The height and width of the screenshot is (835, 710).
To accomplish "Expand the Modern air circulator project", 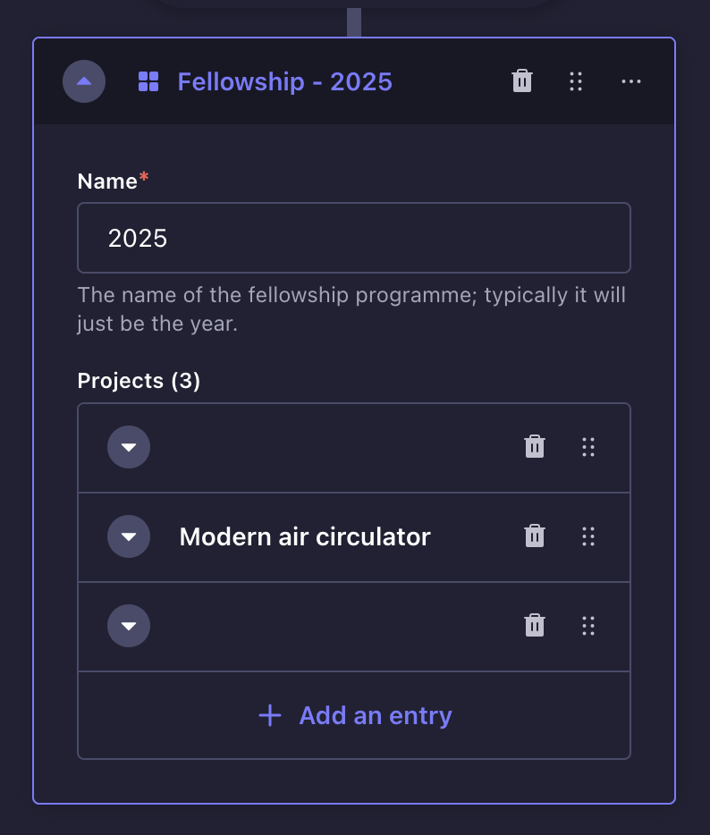I will 129,536.
